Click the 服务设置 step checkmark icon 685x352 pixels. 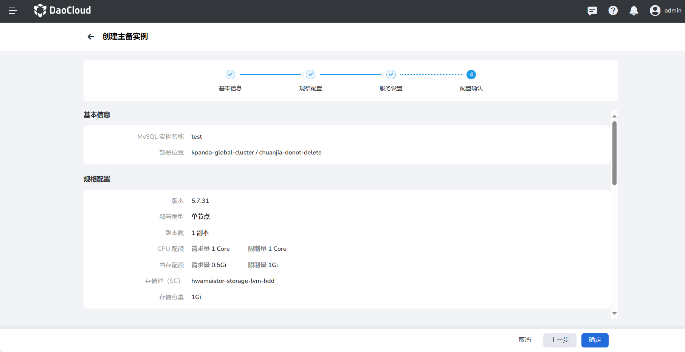coord(391,74)
